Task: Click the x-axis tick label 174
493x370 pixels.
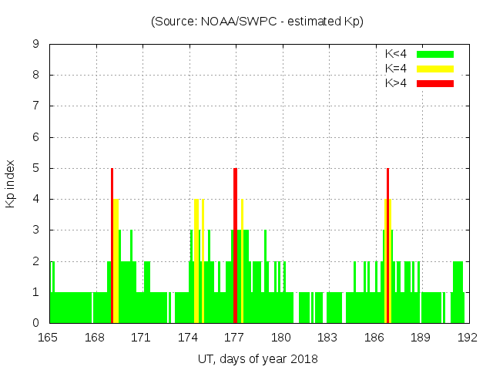Action: pyautogui.click(x=188, y=338)
